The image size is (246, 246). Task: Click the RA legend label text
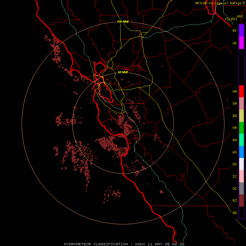235,140
